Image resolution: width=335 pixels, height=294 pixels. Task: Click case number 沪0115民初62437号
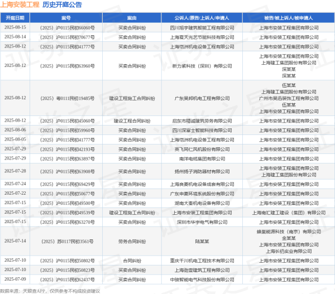(68, 279)
